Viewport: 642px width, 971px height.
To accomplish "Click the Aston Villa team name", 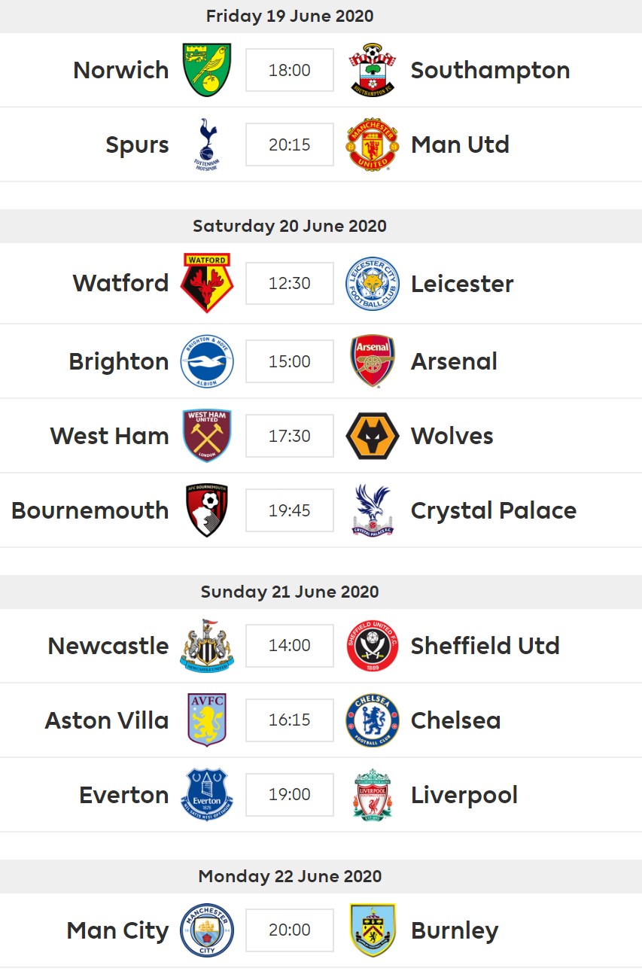I will [107, 720].
